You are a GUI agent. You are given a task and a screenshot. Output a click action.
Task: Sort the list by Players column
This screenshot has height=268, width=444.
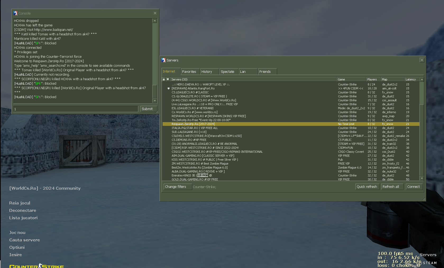(x=373, y=79)
